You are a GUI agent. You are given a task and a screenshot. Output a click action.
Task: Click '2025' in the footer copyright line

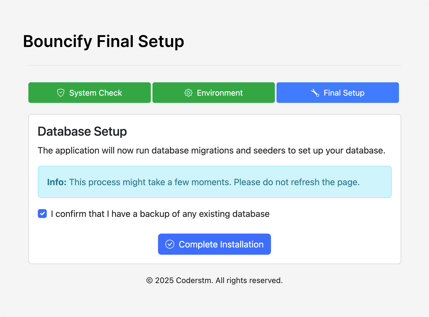(164, 280)
